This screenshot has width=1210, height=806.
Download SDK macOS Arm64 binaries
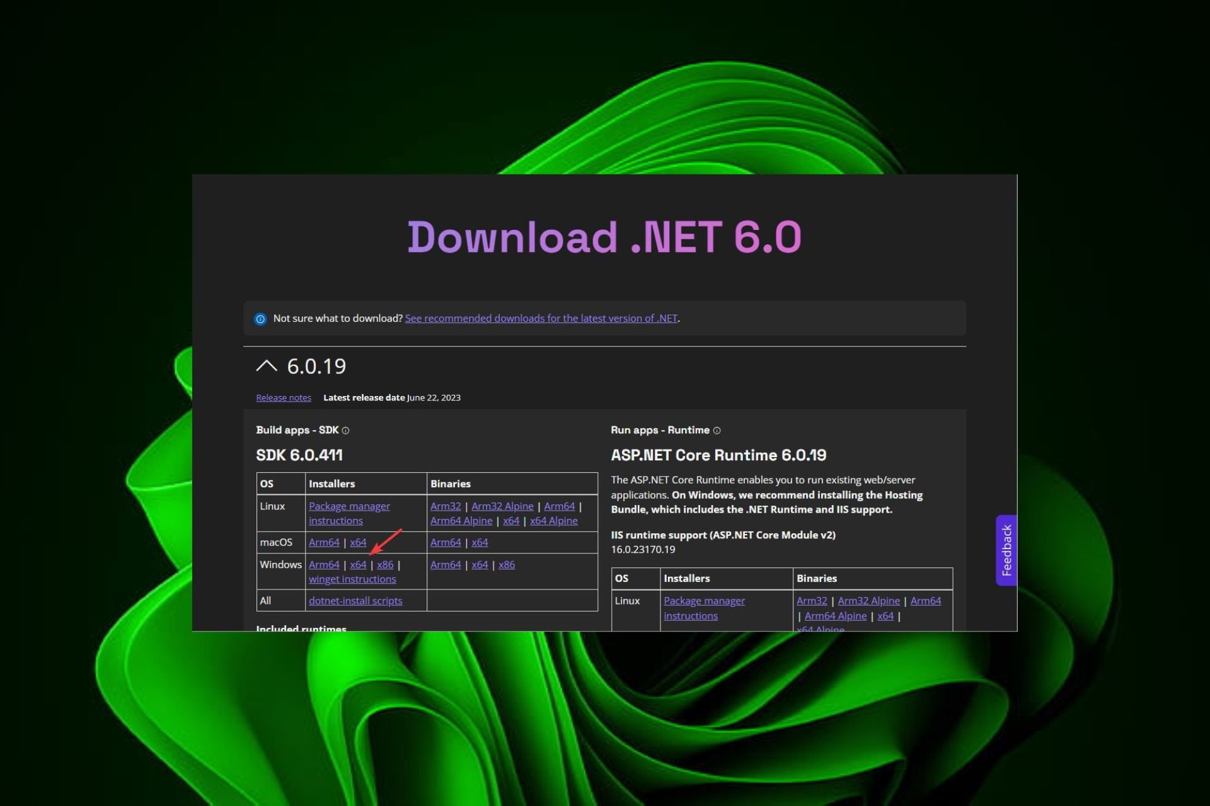click(446, 542)
